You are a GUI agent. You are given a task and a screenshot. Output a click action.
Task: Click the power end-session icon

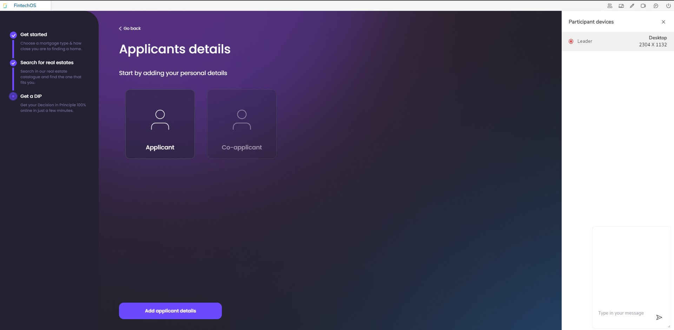tap(668, 6)
